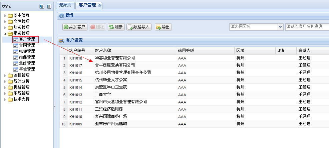
Task: Click the 财务管理 folder icon
Action: pyautogui.click(x=10, y=27)
